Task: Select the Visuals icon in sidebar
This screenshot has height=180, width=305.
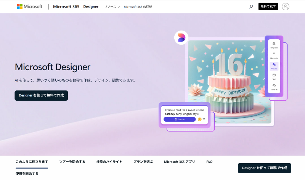Action: 274,66
